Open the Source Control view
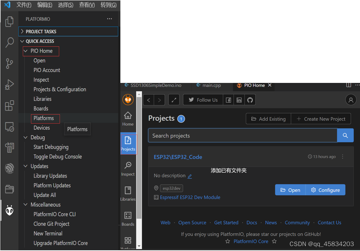This screenshot has width=360, height=251. coord(9,63)
